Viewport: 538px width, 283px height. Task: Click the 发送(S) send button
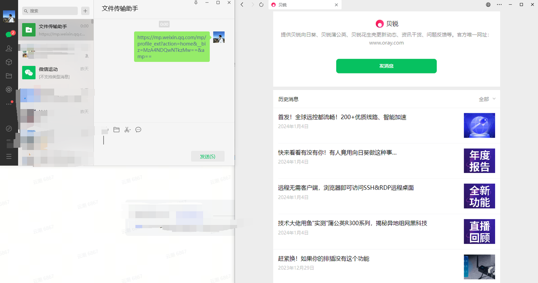[208, 156]
